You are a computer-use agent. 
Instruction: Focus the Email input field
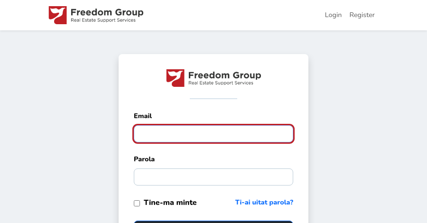pyautogui.click(x=213, y=134)
